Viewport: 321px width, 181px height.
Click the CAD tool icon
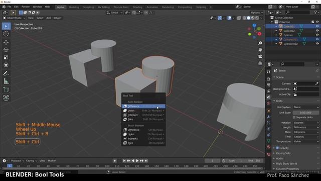tap(6, 98)
